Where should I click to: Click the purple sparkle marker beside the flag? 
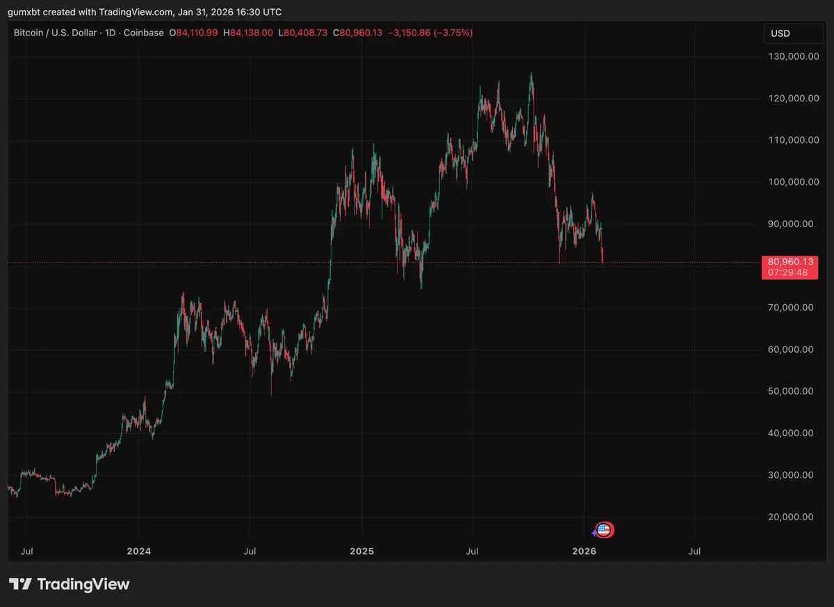[x=594, y=533]
